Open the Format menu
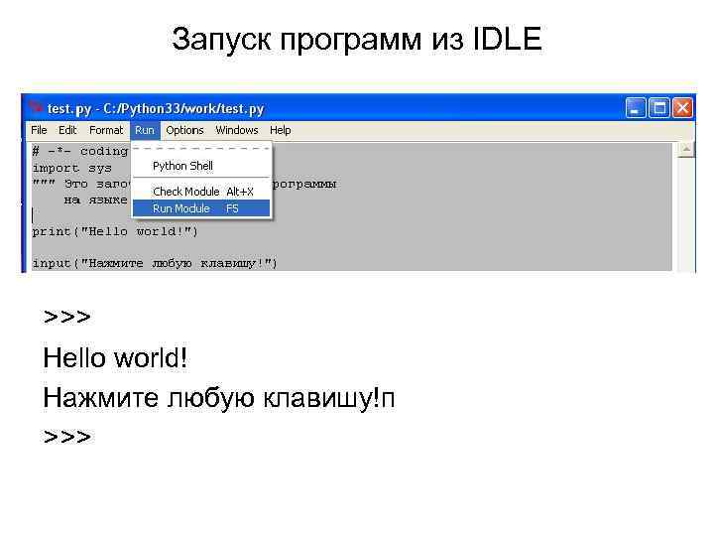Image resolution: width=714 pixels, height=536 pixels. pos(106,130)
